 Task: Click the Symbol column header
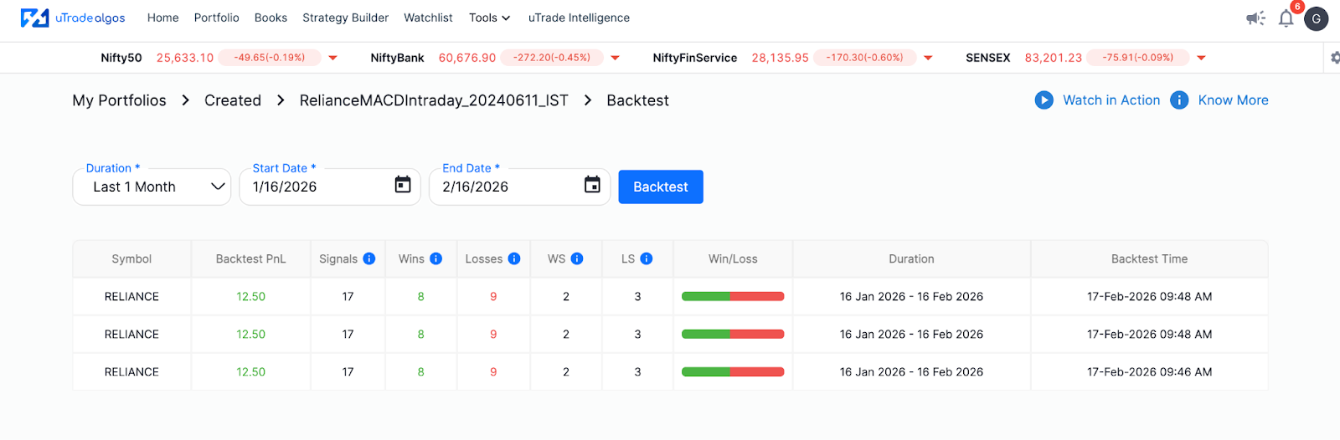point(131,259)
